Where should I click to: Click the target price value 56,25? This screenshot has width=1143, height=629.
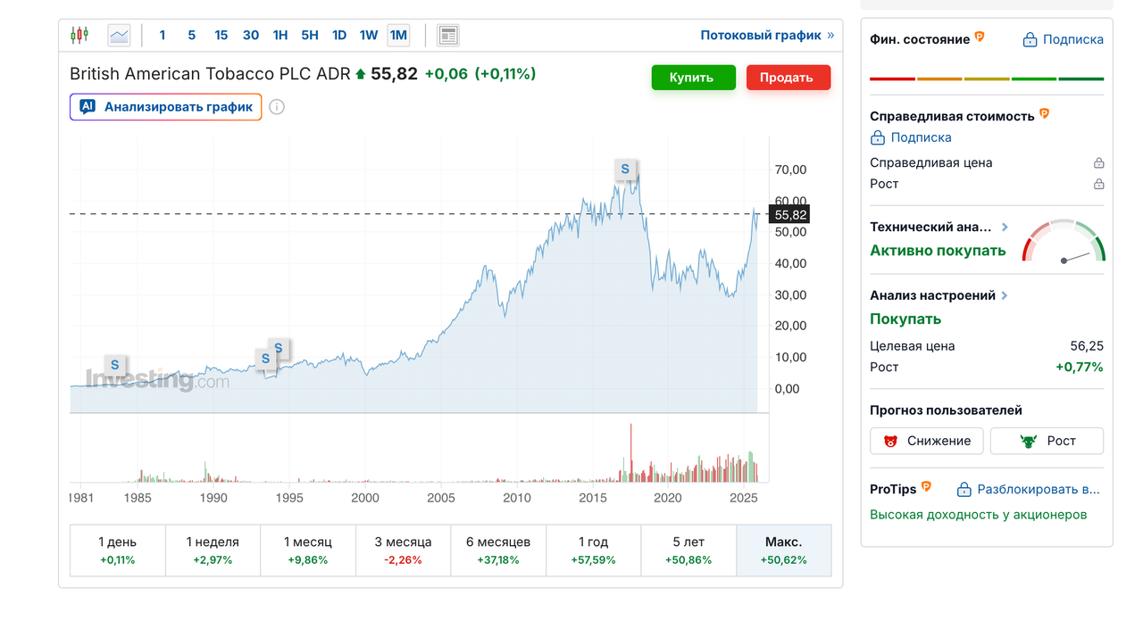point(1087,346)
